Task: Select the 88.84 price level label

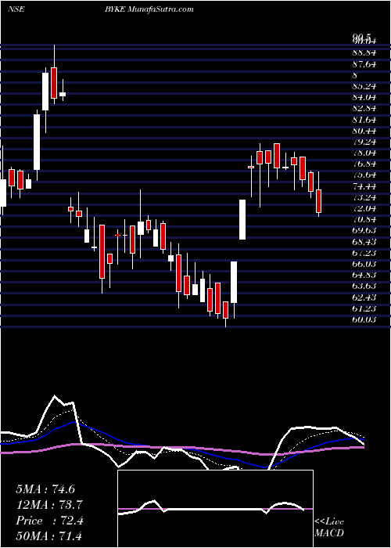Action: tap(364, 52)
